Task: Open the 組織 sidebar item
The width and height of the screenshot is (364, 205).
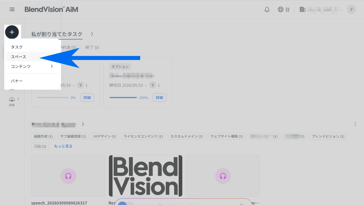Action: pos(12,102)
